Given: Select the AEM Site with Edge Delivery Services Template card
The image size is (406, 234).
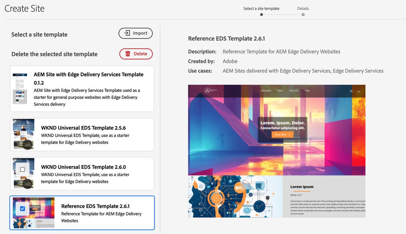Looking at the screenshot, I should (x=82, y=89).
